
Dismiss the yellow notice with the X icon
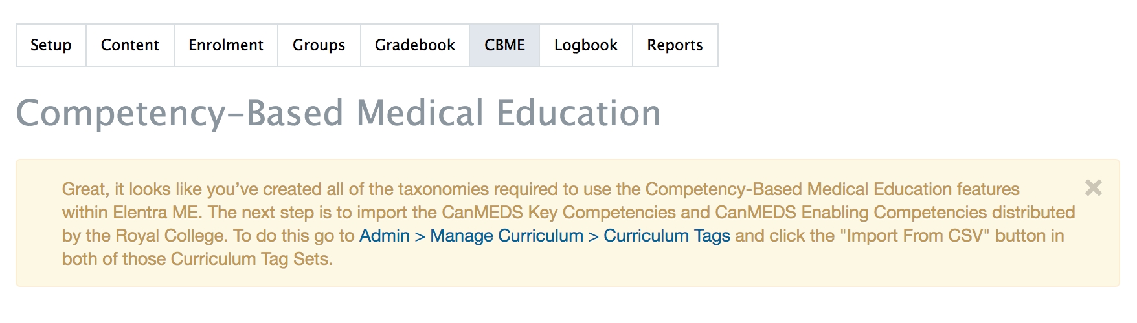click(x=1094, y=188)
